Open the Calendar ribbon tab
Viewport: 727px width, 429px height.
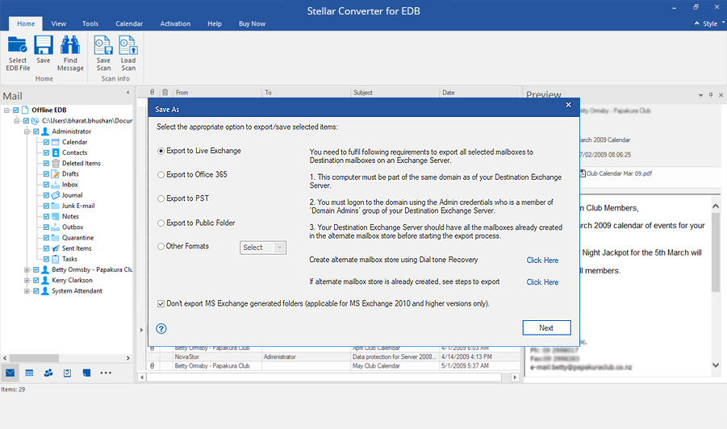(x=129, y=23)
